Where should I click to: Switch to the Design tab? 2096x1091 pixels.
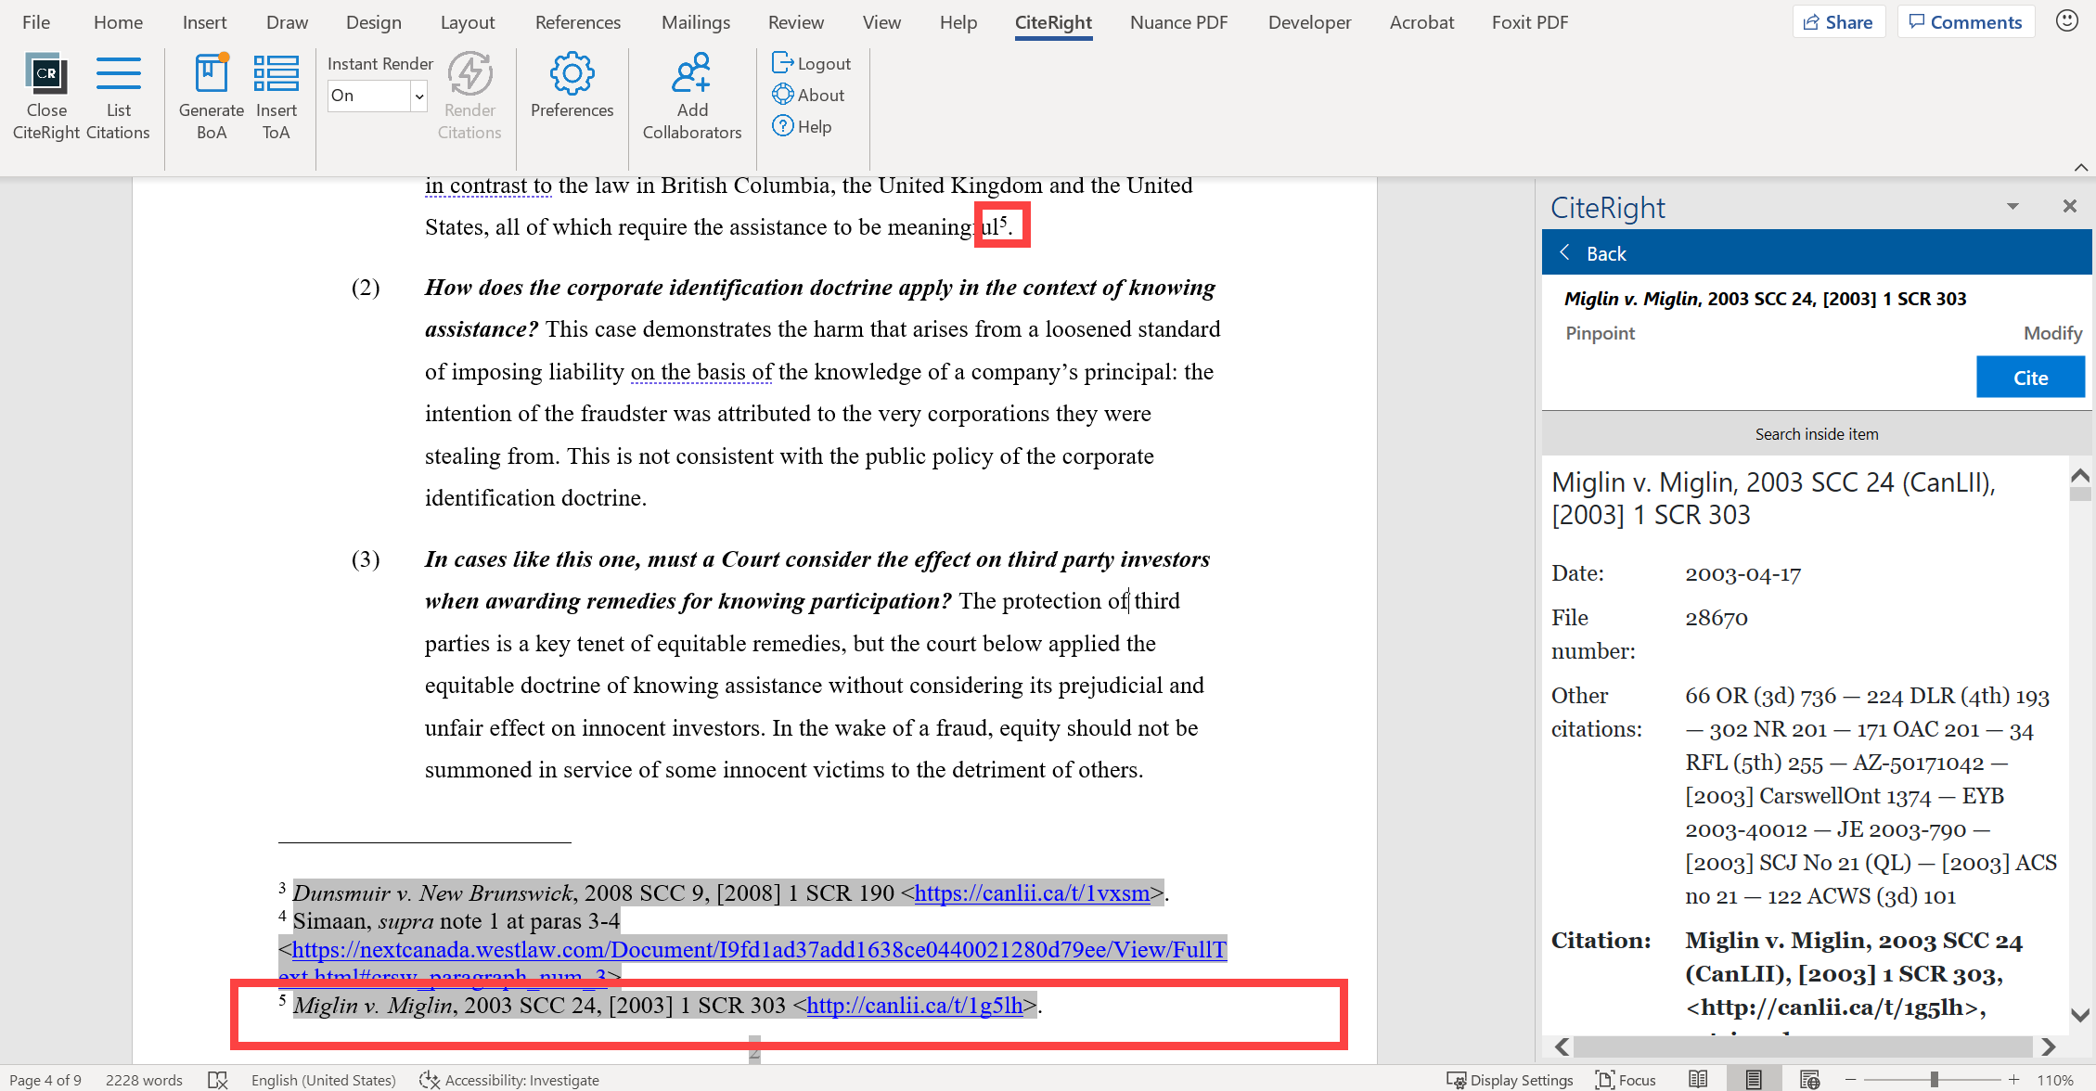pos(373,22)
